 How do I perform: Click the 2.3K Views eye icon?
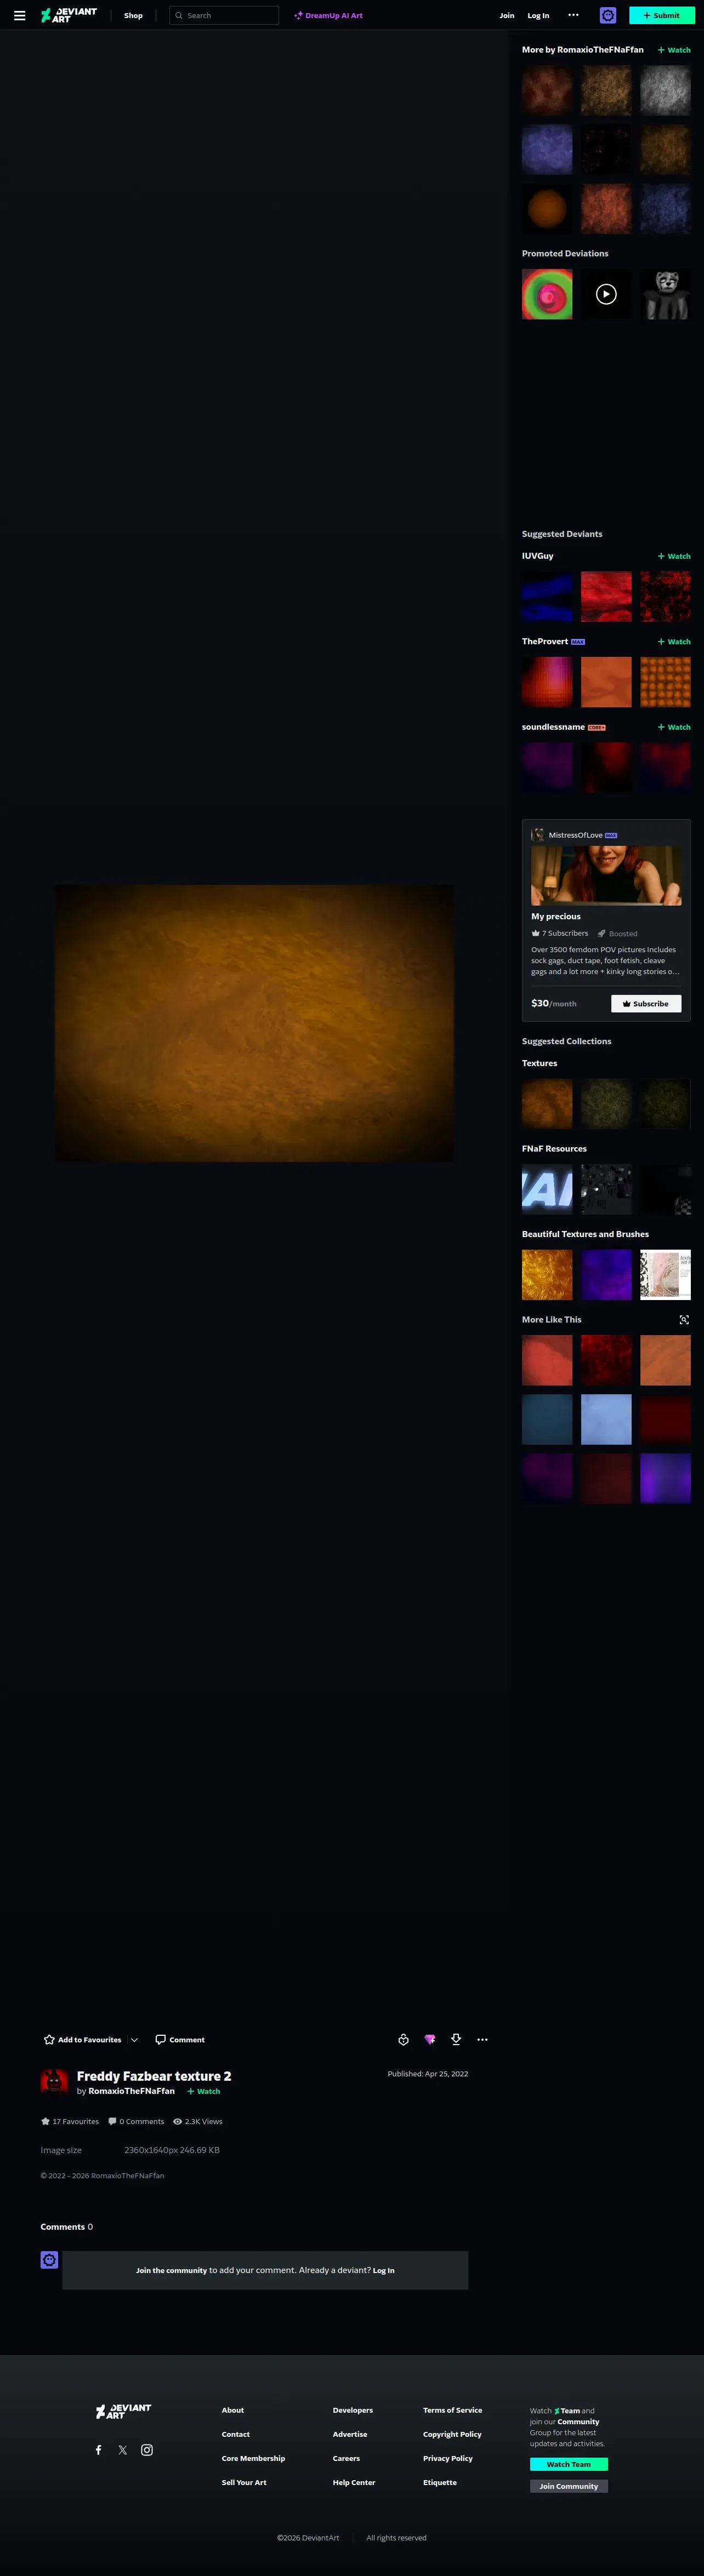pyautogui.click(x=177, y=2121)
